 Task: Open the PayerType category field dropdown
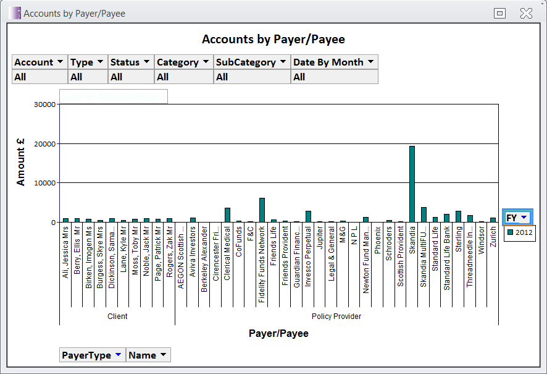119,355
